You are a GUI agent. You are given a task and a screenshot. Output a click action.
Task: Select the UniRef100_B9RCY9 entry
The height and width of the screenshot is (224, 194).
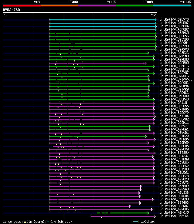174,113
